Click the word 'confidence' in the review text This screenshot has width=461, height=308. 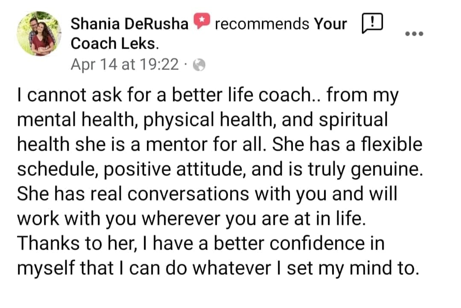[x=317, y=244]
